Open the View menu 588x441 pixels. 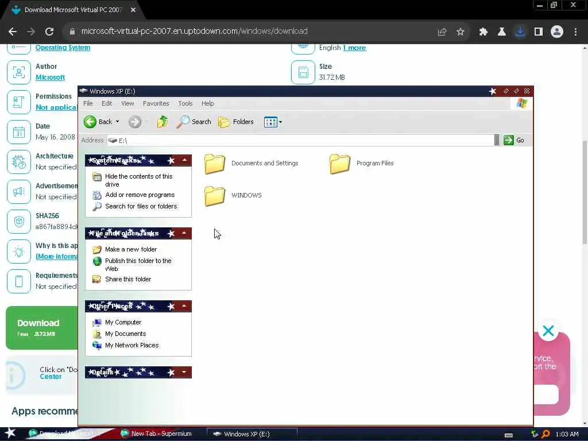[x=127, y=103]
